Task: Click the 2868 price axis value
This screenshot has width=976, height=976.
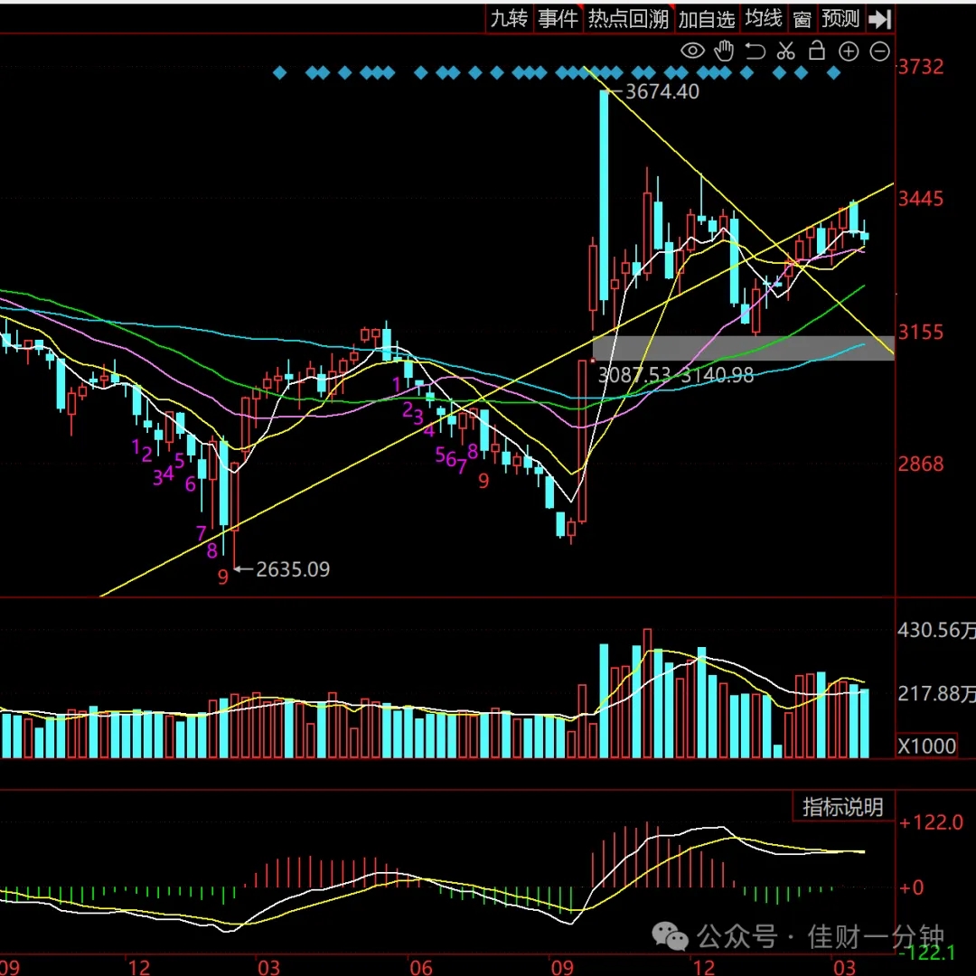Action: pos(921,465)
